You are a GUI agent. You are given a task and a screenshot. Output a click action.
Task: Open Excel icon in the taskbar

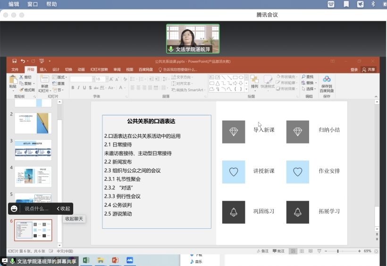86,260
